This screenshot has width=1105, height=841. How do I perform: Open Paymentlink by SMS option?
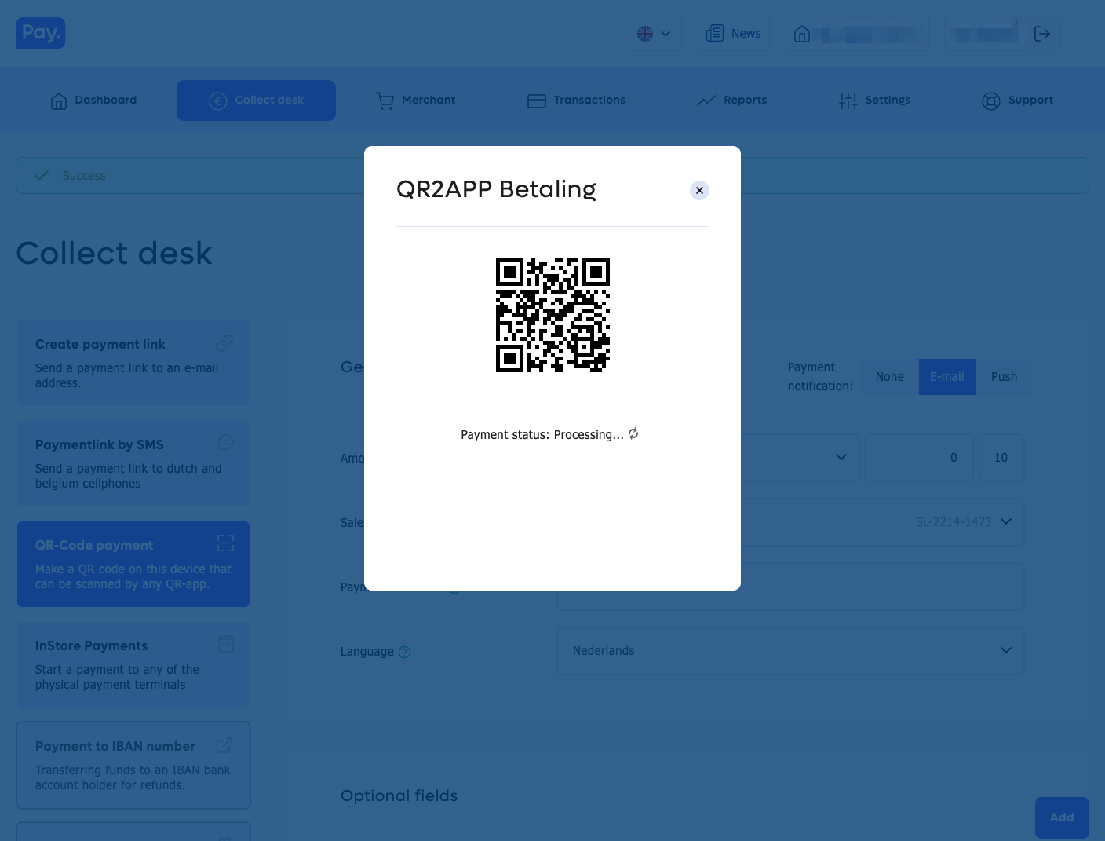[x=133, y=463]
